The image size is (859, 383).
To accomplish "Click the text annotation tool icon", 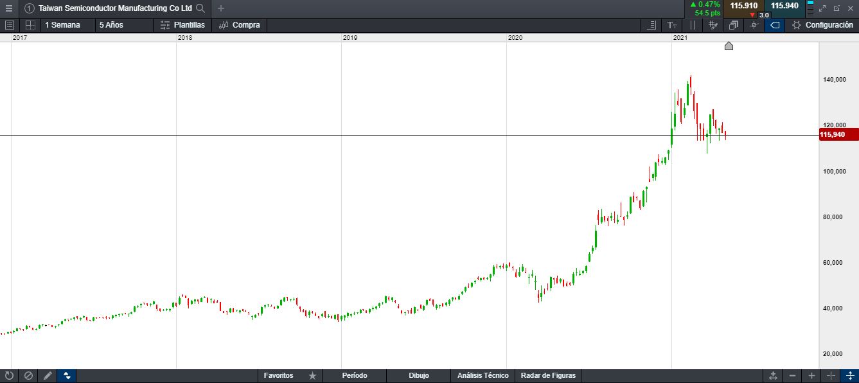I will point(672,25).
